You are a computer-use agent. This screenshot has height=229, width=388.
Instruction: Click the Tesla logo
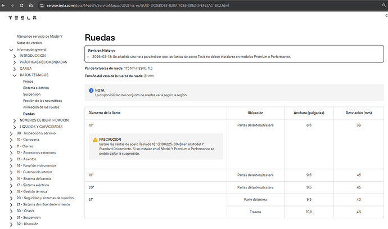[x=22, y=18]
